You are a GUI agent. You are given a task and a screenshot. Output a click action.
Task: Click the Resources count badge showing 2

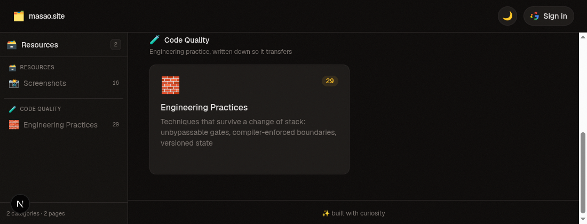point(116,44)
